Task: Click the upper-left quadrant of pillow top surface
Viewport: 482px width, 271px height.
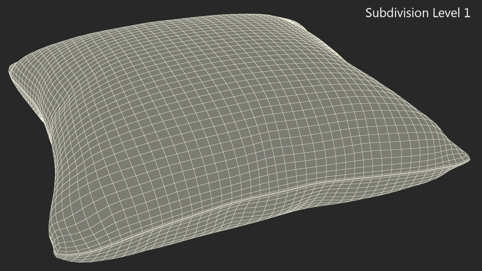Action: point(120,75)
